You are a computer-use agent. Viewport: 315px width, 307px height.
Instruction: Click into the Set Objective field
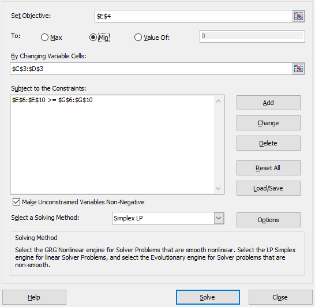[194, 16]
